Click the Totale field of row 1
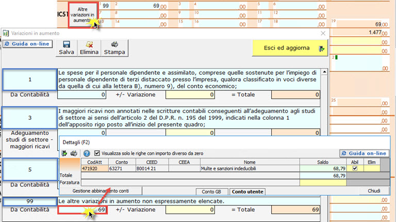 [x=296, y=95]
